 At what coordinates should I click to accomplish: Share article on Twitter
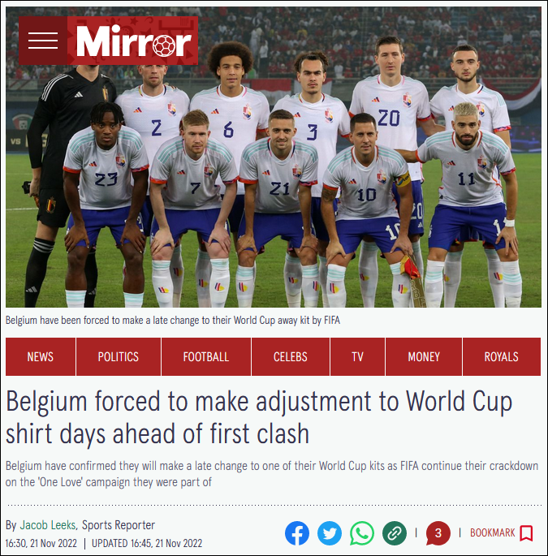[330, 533]
